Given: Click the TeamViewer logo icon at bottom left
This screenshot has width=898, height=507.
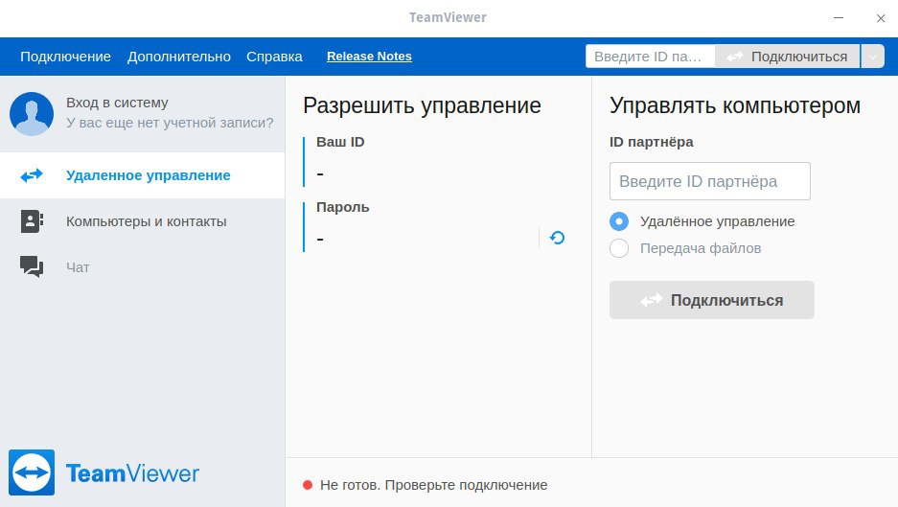Looking at the screenshot, I should click(x=32, y=472).
